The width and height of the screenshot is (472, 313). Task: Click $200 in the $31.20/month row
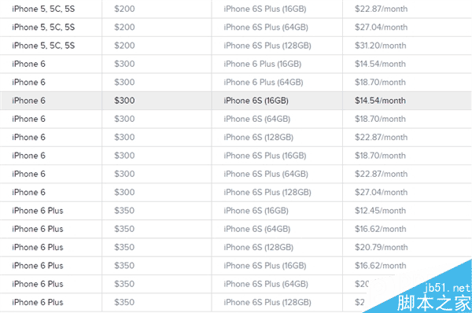click(124, 46)
